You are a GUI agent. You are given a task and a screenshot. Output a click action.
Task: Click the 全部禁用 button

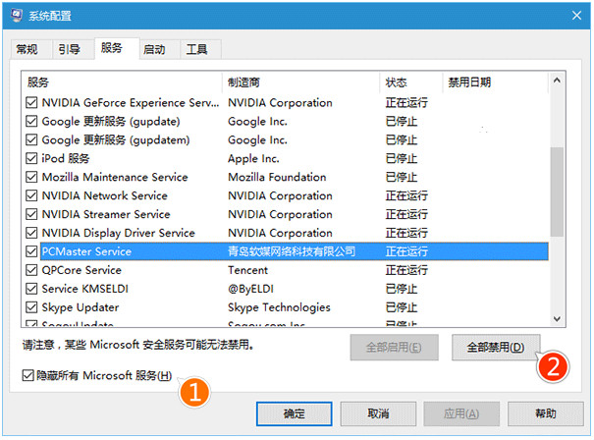(494, 347)
